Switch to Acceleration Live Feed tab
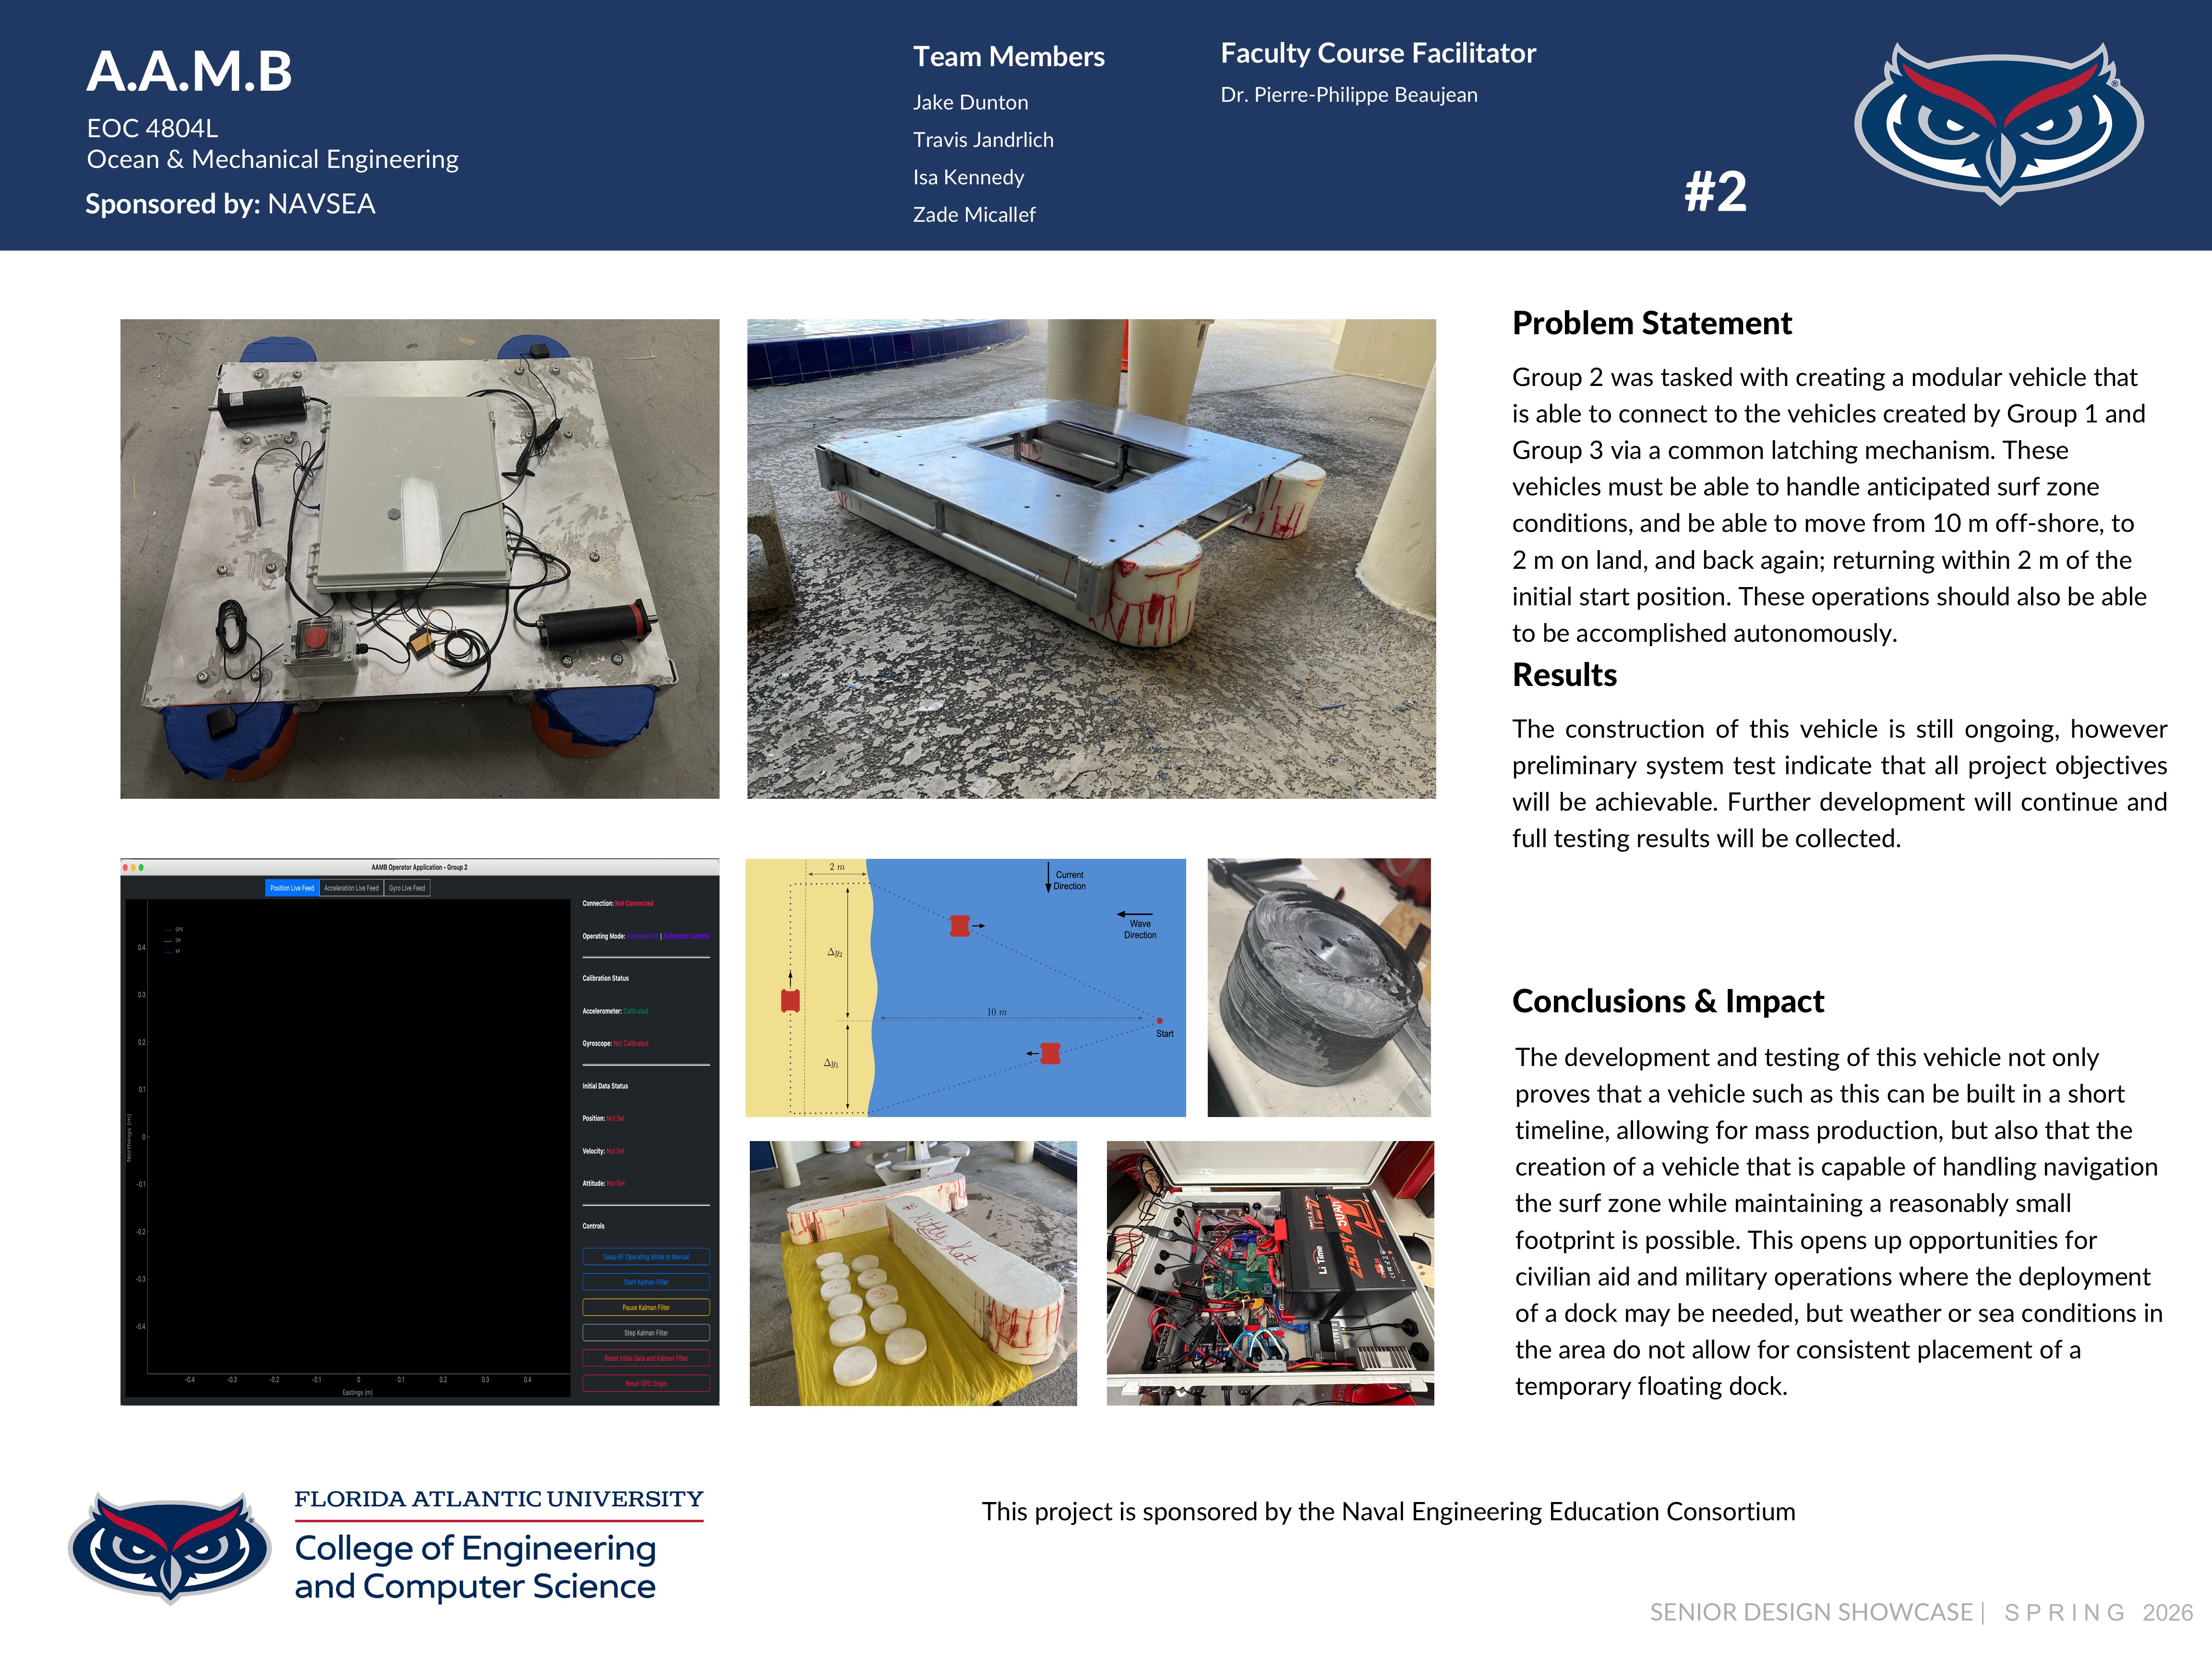The height and width of the screenshot is (1659, 2212). pyautogui.click(x=351, y=888)
